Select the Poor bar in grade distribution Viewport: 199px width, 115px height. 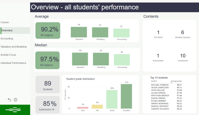[x=83, y=107]
